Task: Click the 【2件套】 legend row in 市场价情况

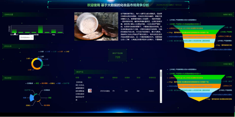Action: [182, 70]
